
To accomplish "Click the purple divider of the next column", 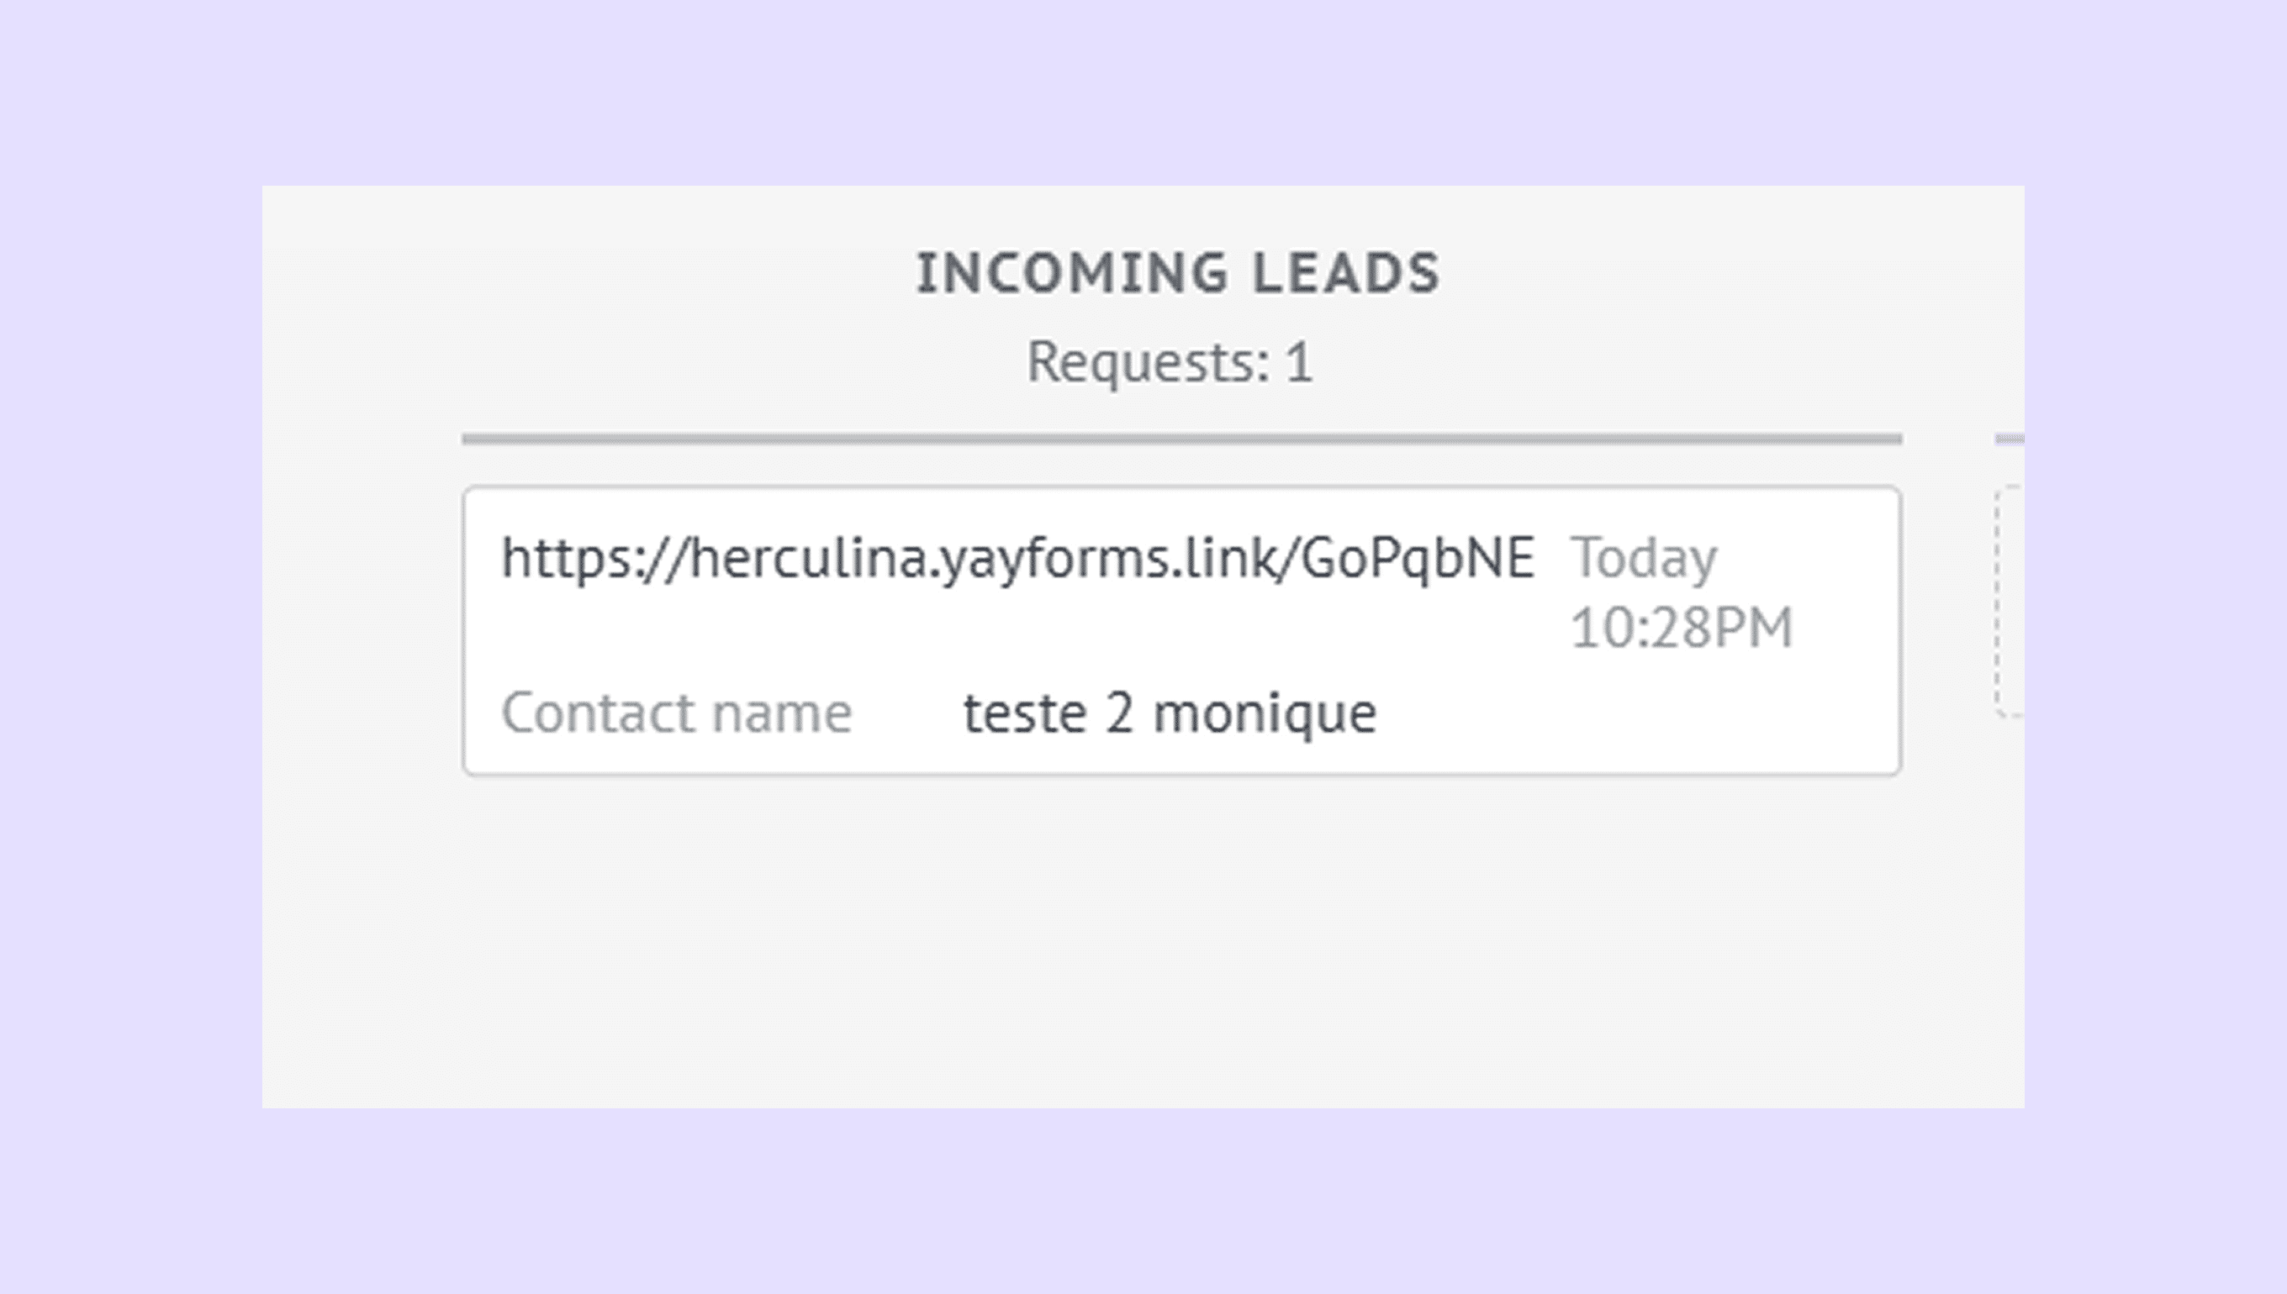I will (2010, 439).
